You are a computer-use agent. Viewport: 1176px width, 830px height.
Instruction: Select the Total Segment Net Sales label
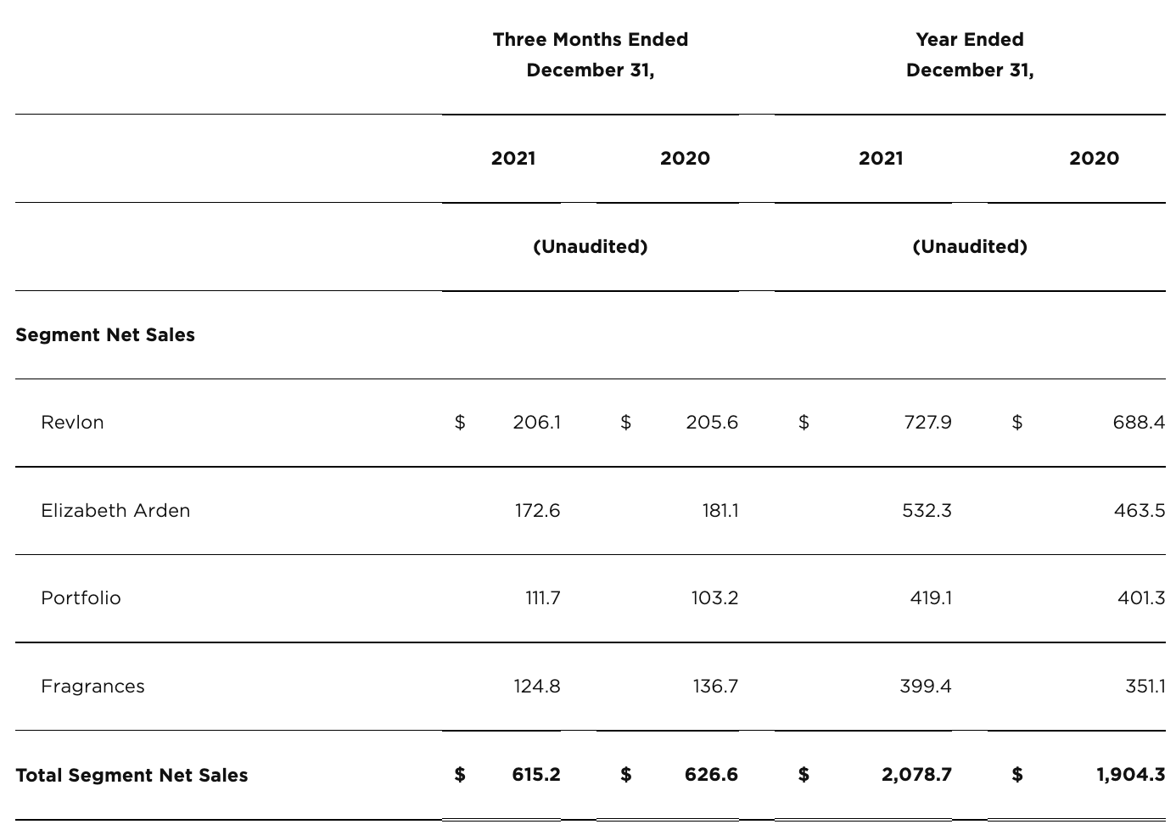point(132,776)
